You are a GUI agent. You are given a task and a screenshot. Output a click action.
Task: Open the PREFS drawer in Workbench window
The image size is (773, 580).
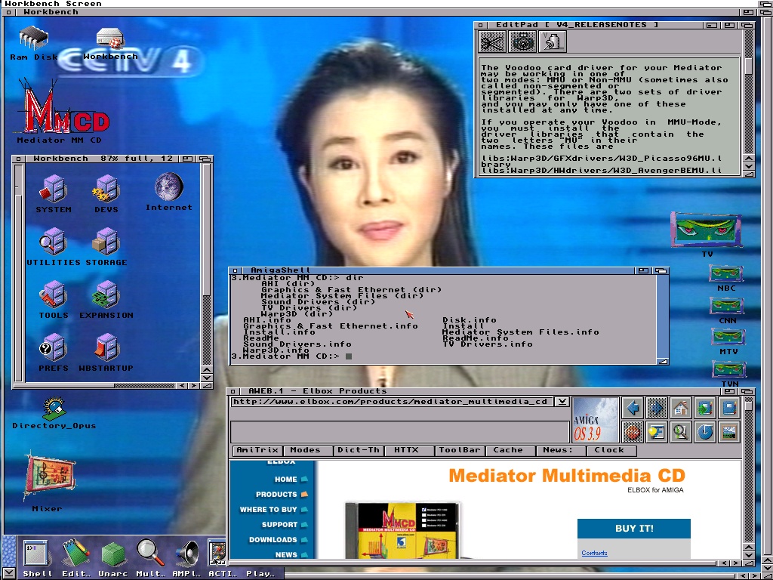pos(54,349)
